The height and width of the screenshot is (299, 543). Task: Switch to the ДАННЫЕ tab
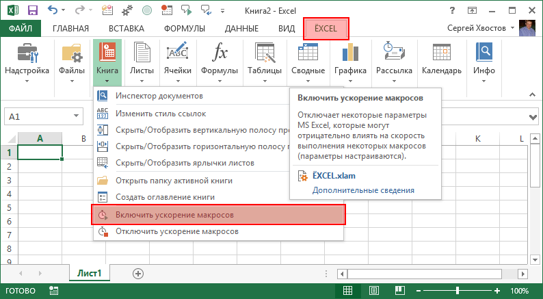tap(241, 29)
